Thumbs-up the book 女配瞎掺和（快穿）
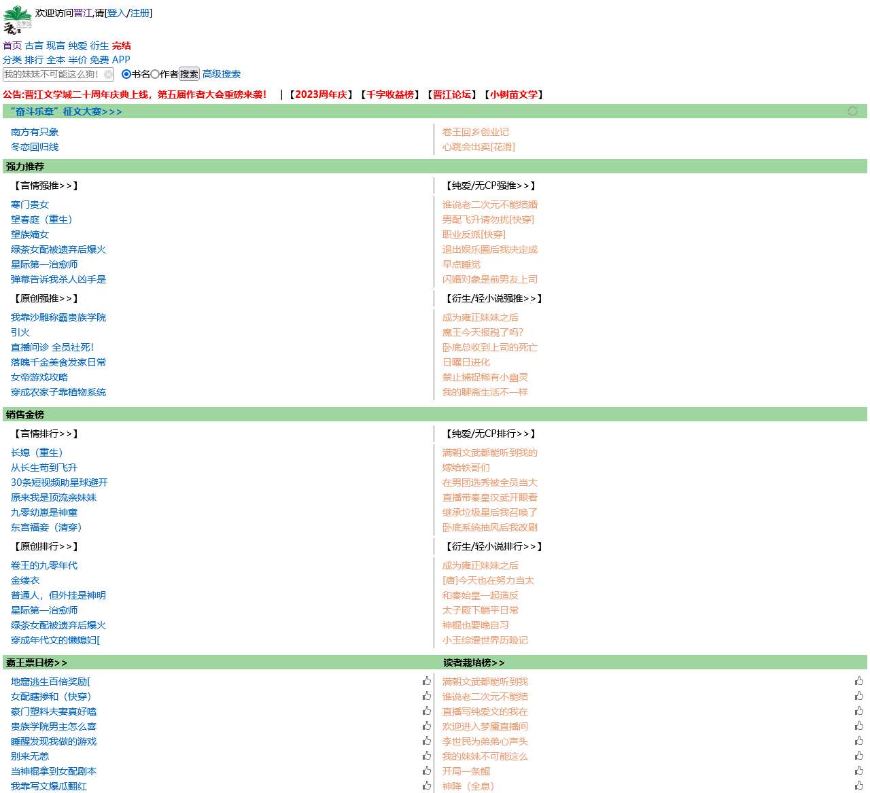The image size is (870, 793). [427, 696]
